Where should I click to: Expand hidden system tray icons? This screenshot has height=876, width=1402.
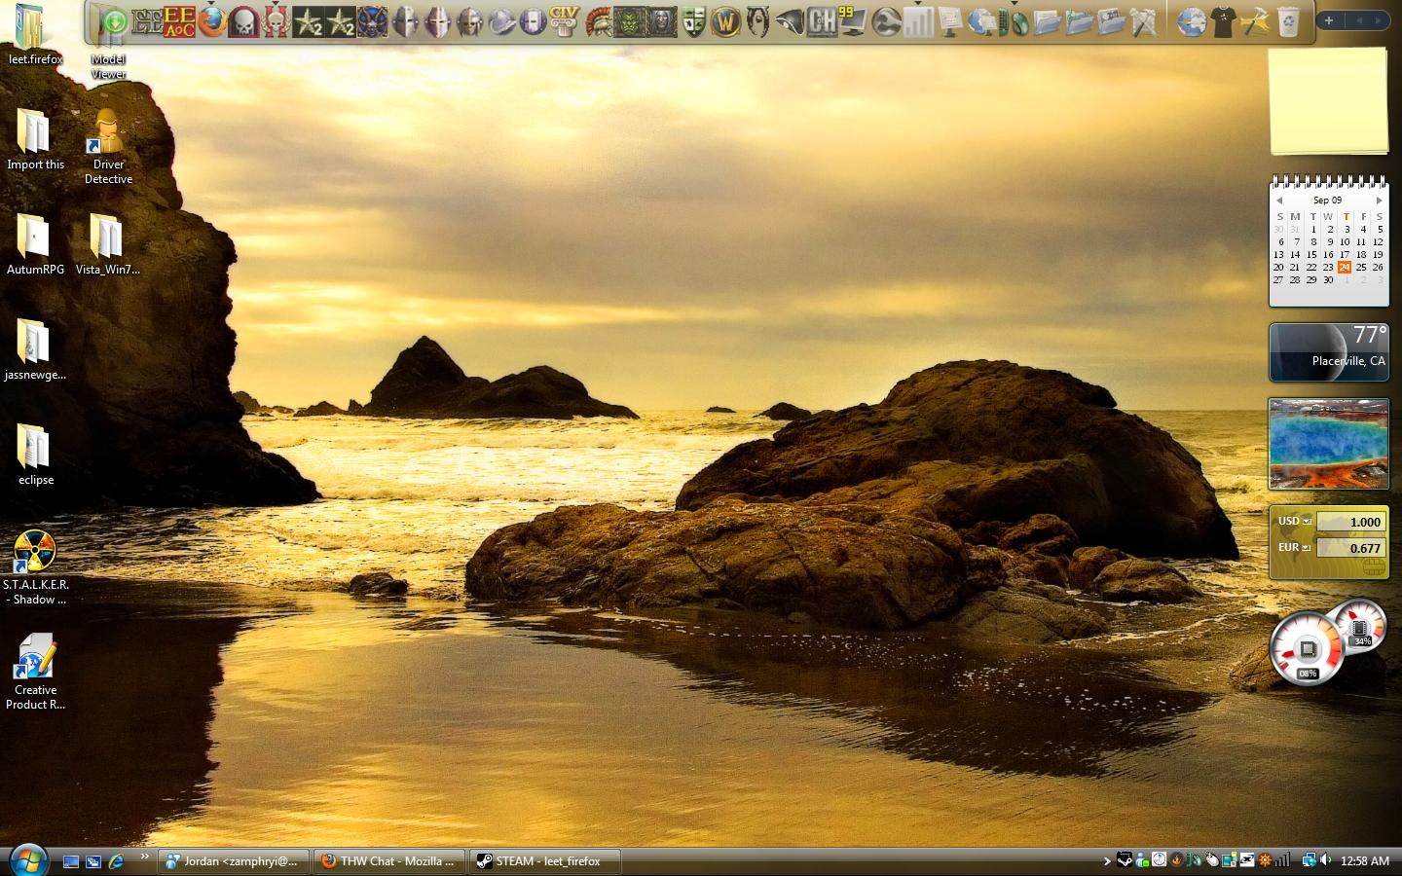click(x=1107, y=860)
